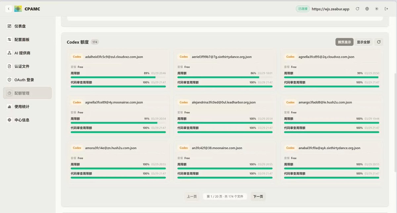The height and width of the screenshot is (213, 397).
Task: Switch to 显示全部 view
Action: pos(363,42)
